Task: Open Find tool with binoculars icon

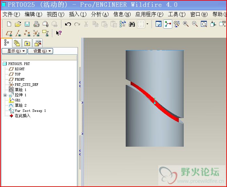Action: point(132,24)
